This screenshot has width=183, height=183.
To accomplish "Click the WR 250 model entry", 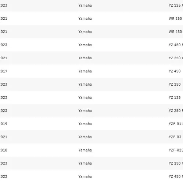I will coord(175,19).
